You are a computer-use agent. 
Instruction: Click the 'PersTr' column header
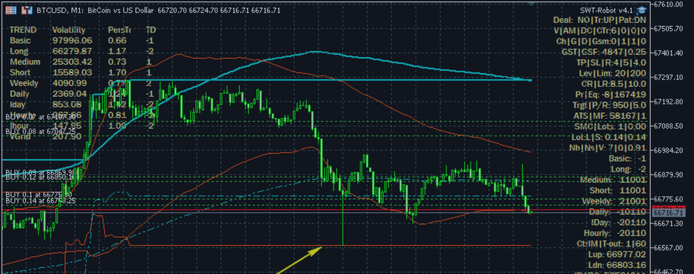click(x=120, y=30)
